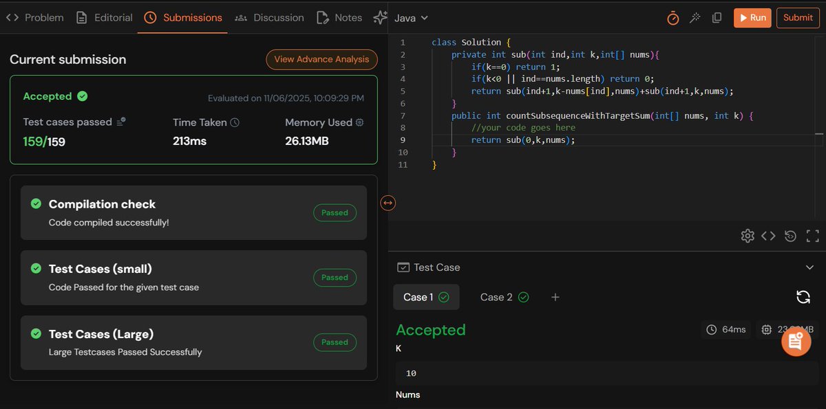
Task: Switch to the Editorial tab
Action: (112, 18)
